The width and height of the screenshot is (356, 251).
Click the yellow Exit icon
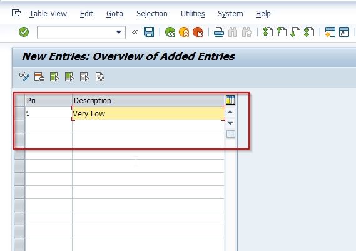[x=184, y=32]
